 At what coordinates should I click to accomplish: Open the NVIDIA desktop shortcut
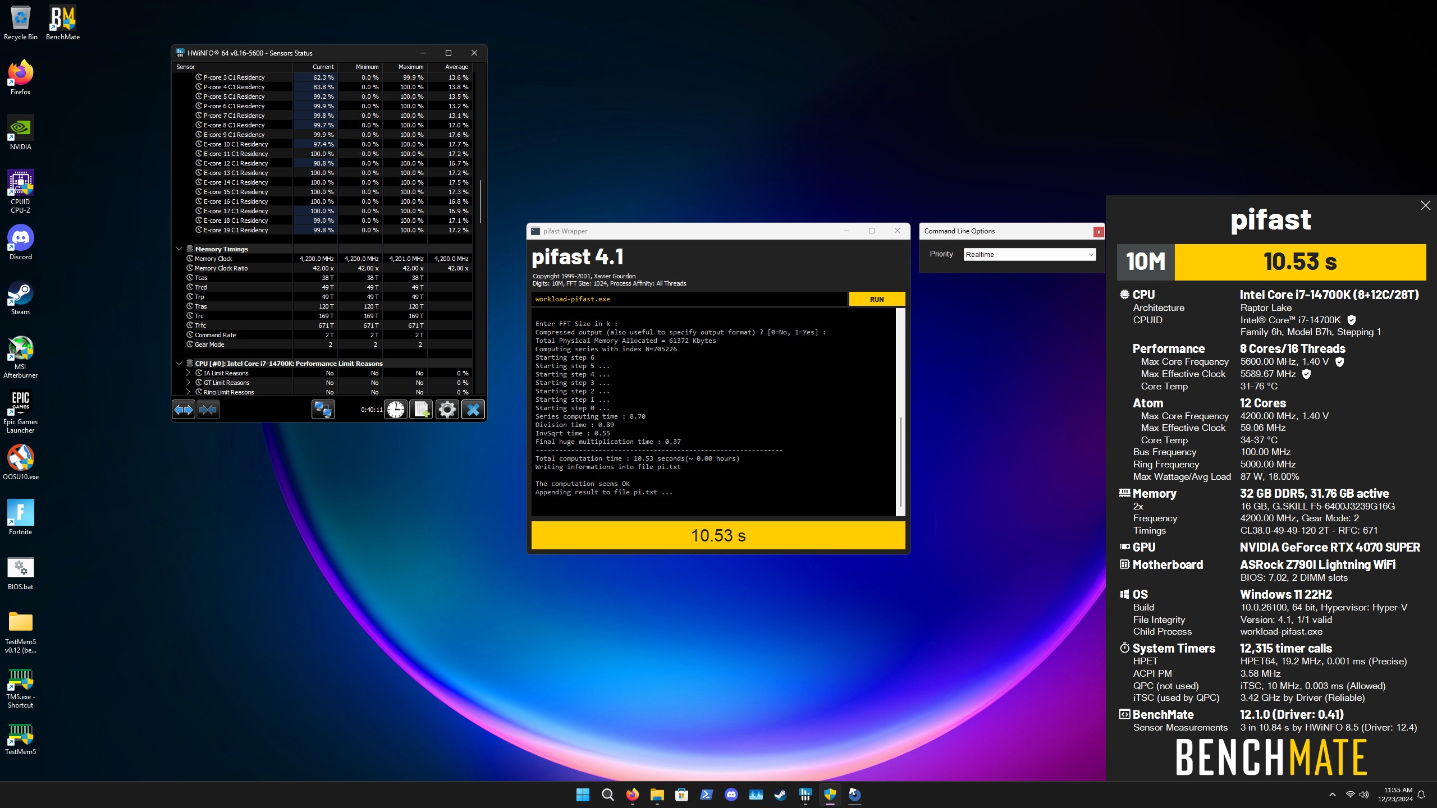tap(20, 132)
